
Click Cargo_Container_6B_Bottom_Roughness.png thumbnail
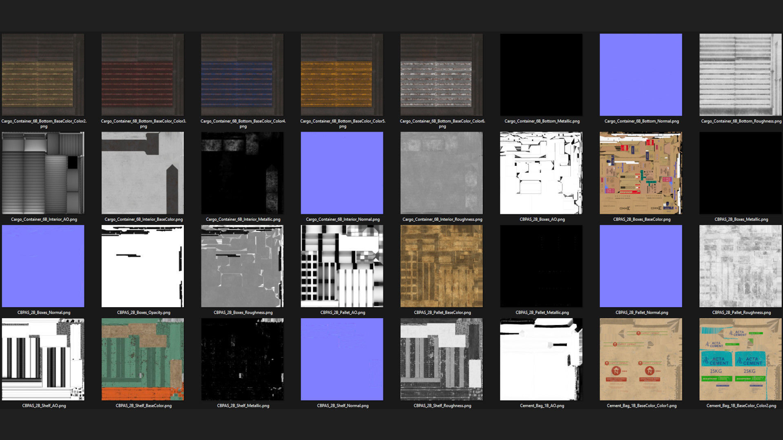[740, 75]
